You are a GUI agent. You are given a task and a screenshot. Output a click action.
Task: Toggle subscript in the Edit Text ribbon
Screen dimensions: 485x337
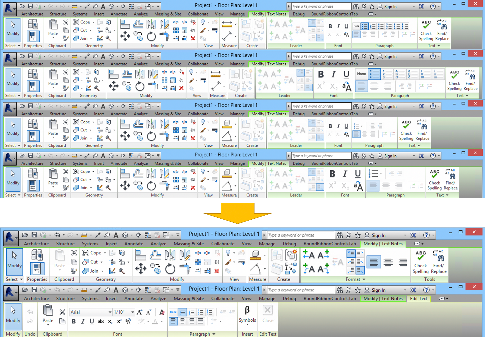(x=110, y=321)
